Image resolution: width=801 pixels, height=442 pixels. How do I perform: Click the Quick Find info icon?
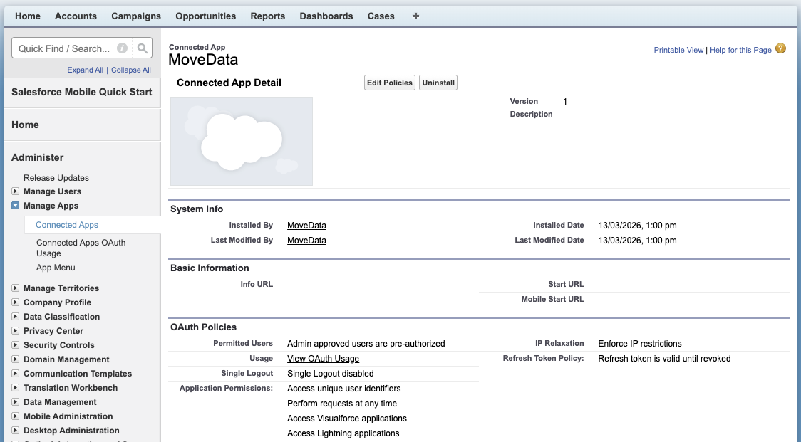tap(123, 48)
